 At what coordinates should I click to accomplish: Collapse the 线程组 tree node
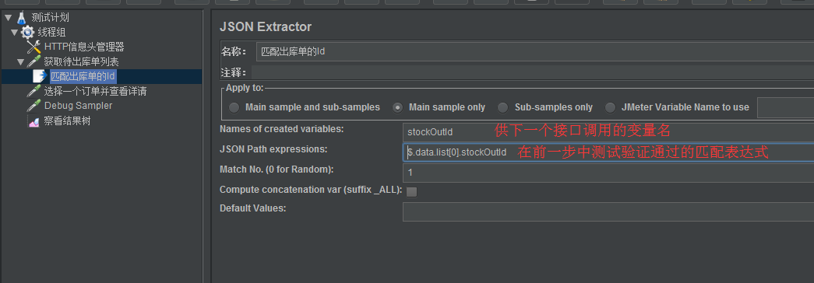(14, 33)
